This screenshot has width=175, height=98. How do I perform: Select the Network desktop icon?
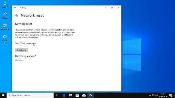tap(5, 16)
